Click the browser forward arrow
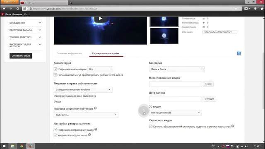 pyautogui.click(x=11, y=9)
